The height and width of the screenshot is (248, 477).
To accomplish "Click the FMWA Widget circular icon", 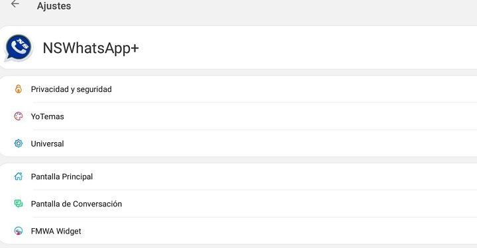I will point(19,231).
